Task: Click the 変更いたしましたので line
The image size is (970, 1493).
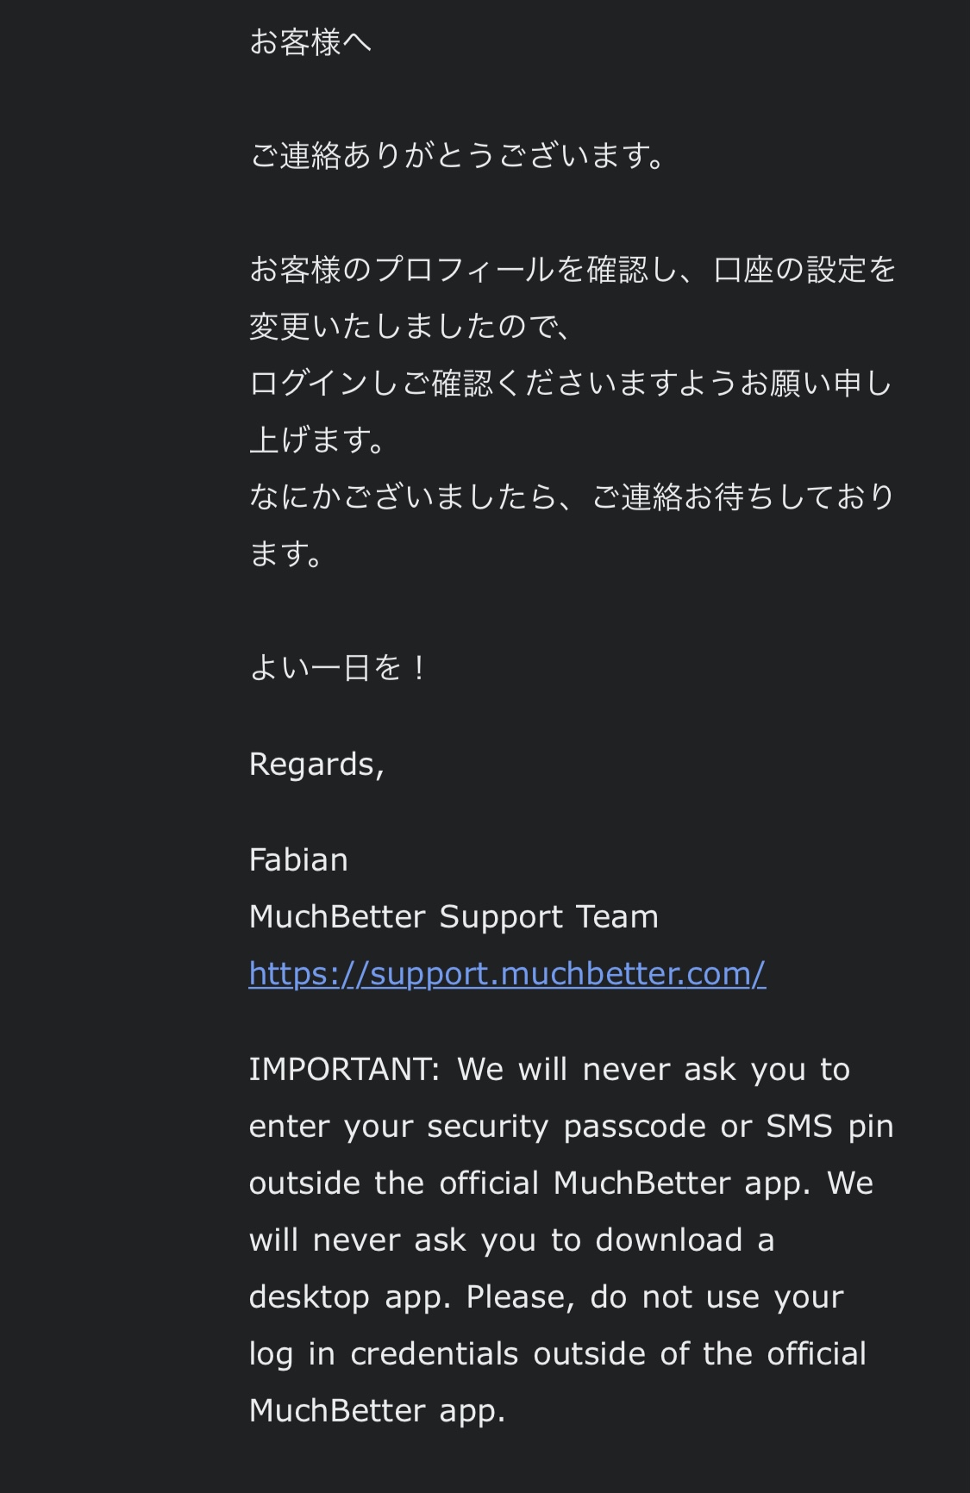Action: (x=410, y=327)
